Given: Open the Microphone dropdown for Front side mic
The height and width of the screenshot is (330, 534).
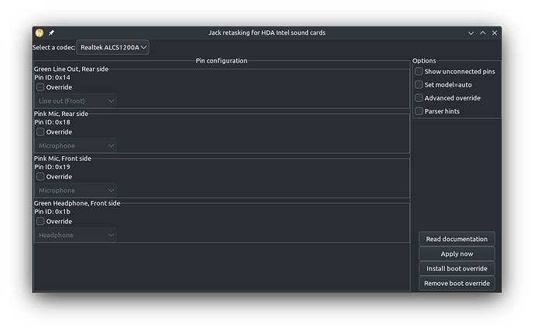Looking at the screenshot, I should click(76, 190).
